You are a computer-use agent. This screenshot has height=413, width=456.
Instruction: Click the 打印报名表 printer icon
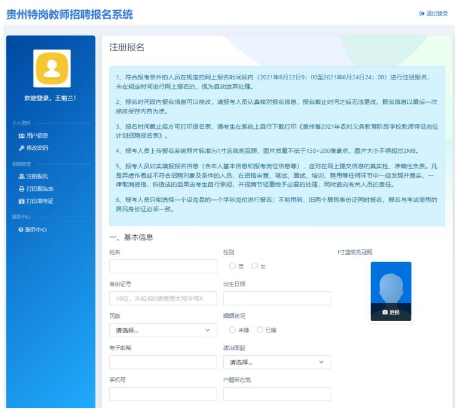[x=21, y=189]
